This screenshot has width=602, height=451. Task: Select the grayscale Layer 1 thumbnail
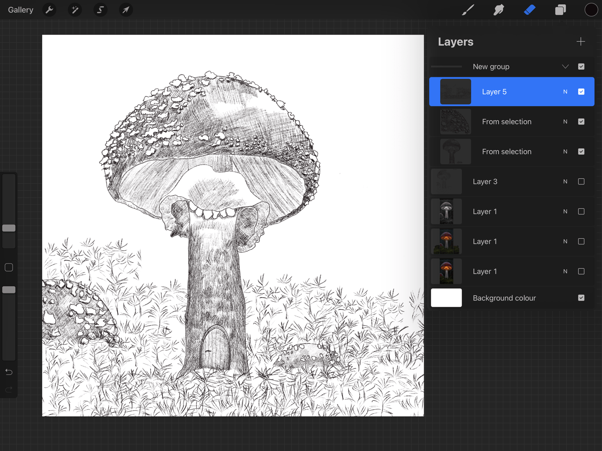point(446,212)
